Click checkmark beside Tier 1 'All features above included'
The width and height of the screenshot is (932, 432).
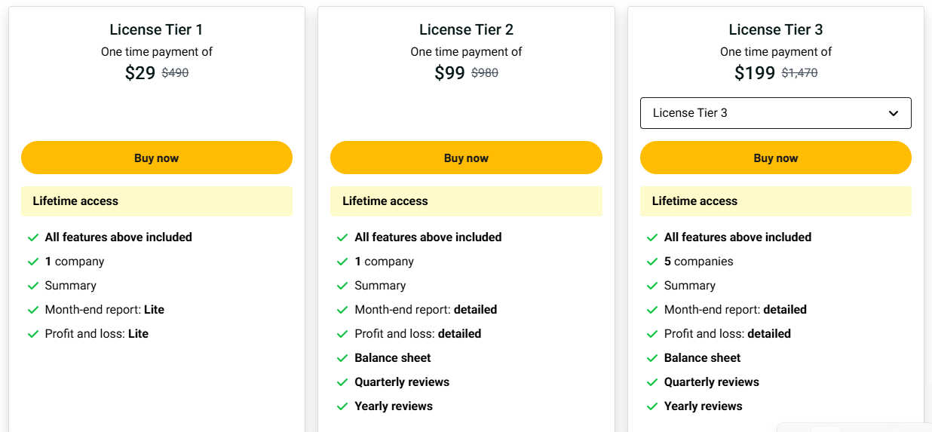pos(33,237)
